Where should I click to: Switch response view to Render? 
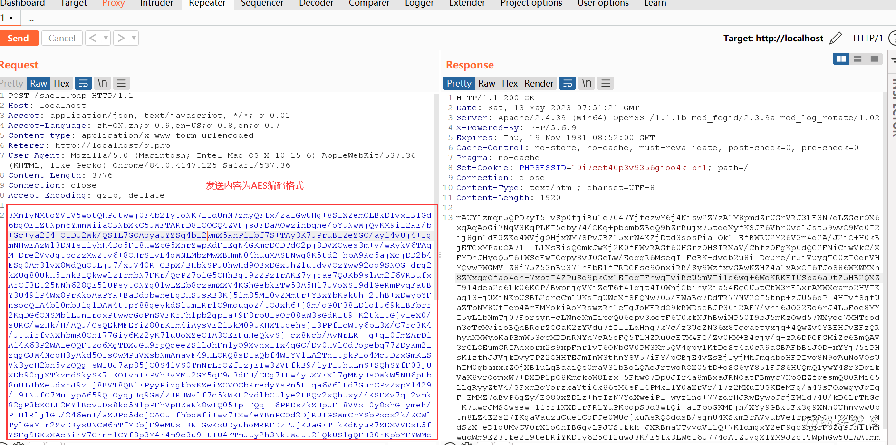(x=539, y=83)
